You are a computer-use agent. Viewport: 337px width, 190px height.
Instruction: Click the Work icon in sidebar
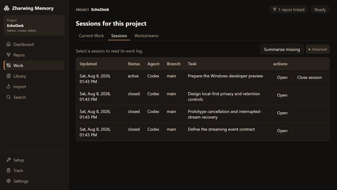point(9,65)
